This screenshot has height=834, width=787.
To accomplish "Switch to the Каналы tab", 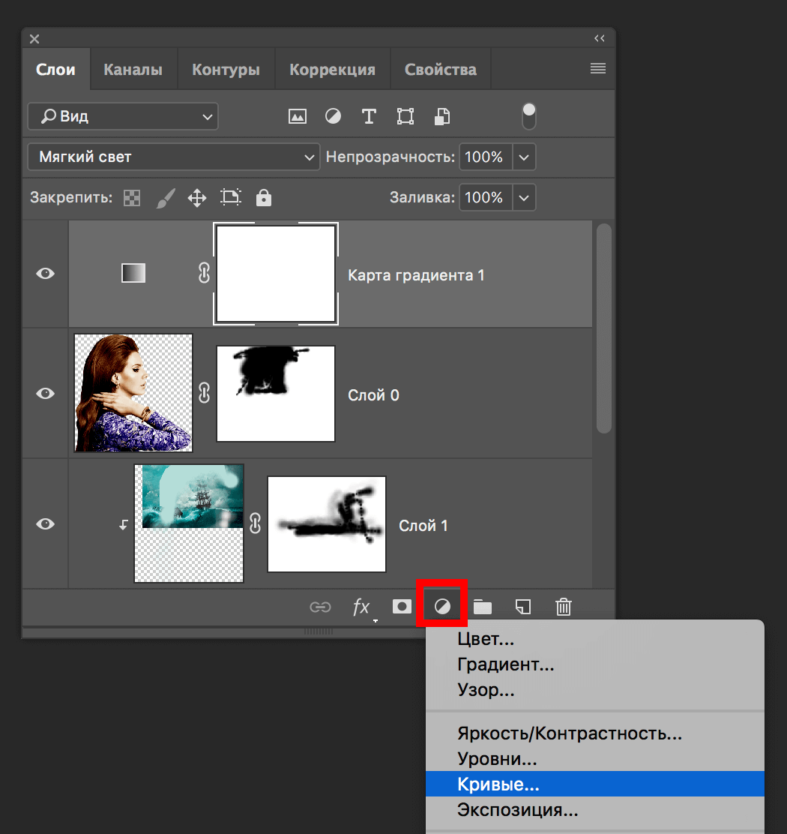I will coord(133,70).
